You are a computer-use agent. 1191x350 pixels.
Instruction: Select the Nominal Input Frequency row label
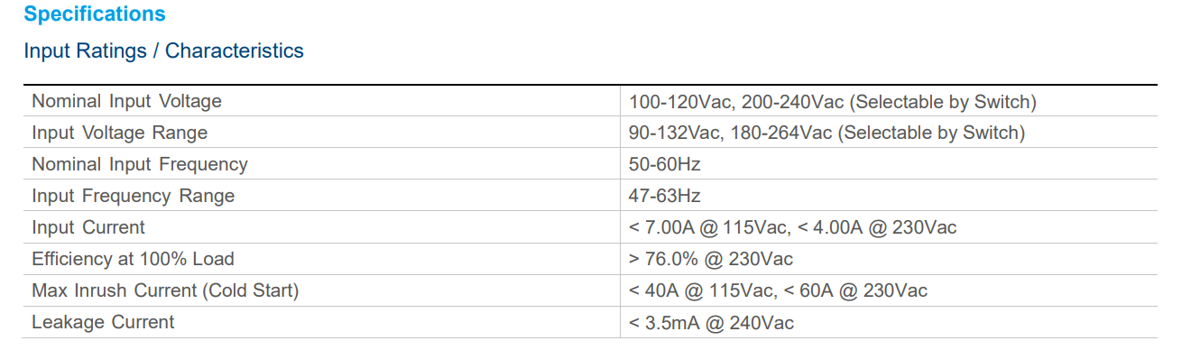(x=139, y=164)
